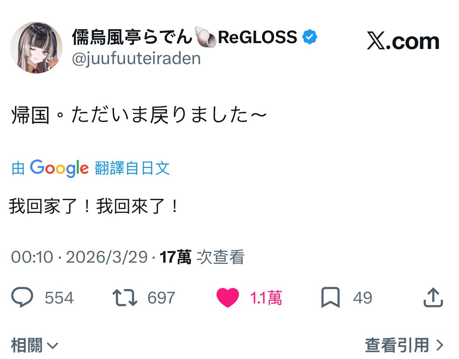The image size is (459, 359).
Task: Open the @juufuuteiraden handle link
Action: tap(136, 59)
